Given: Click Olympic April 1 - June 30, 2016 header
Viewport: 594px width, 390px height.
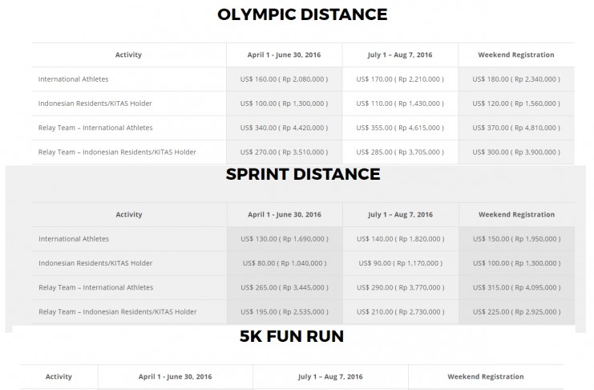Looking at the screenshot, I should point(284,55).
